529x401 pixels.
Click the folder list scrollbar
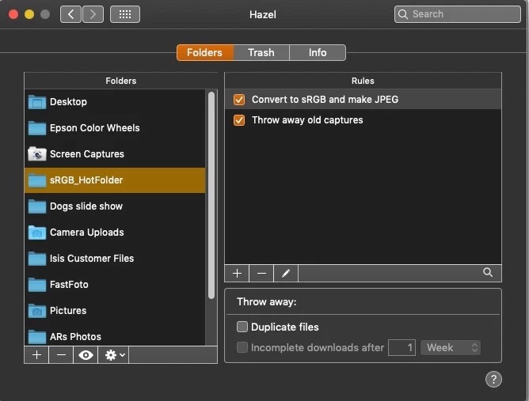(211, 195)
